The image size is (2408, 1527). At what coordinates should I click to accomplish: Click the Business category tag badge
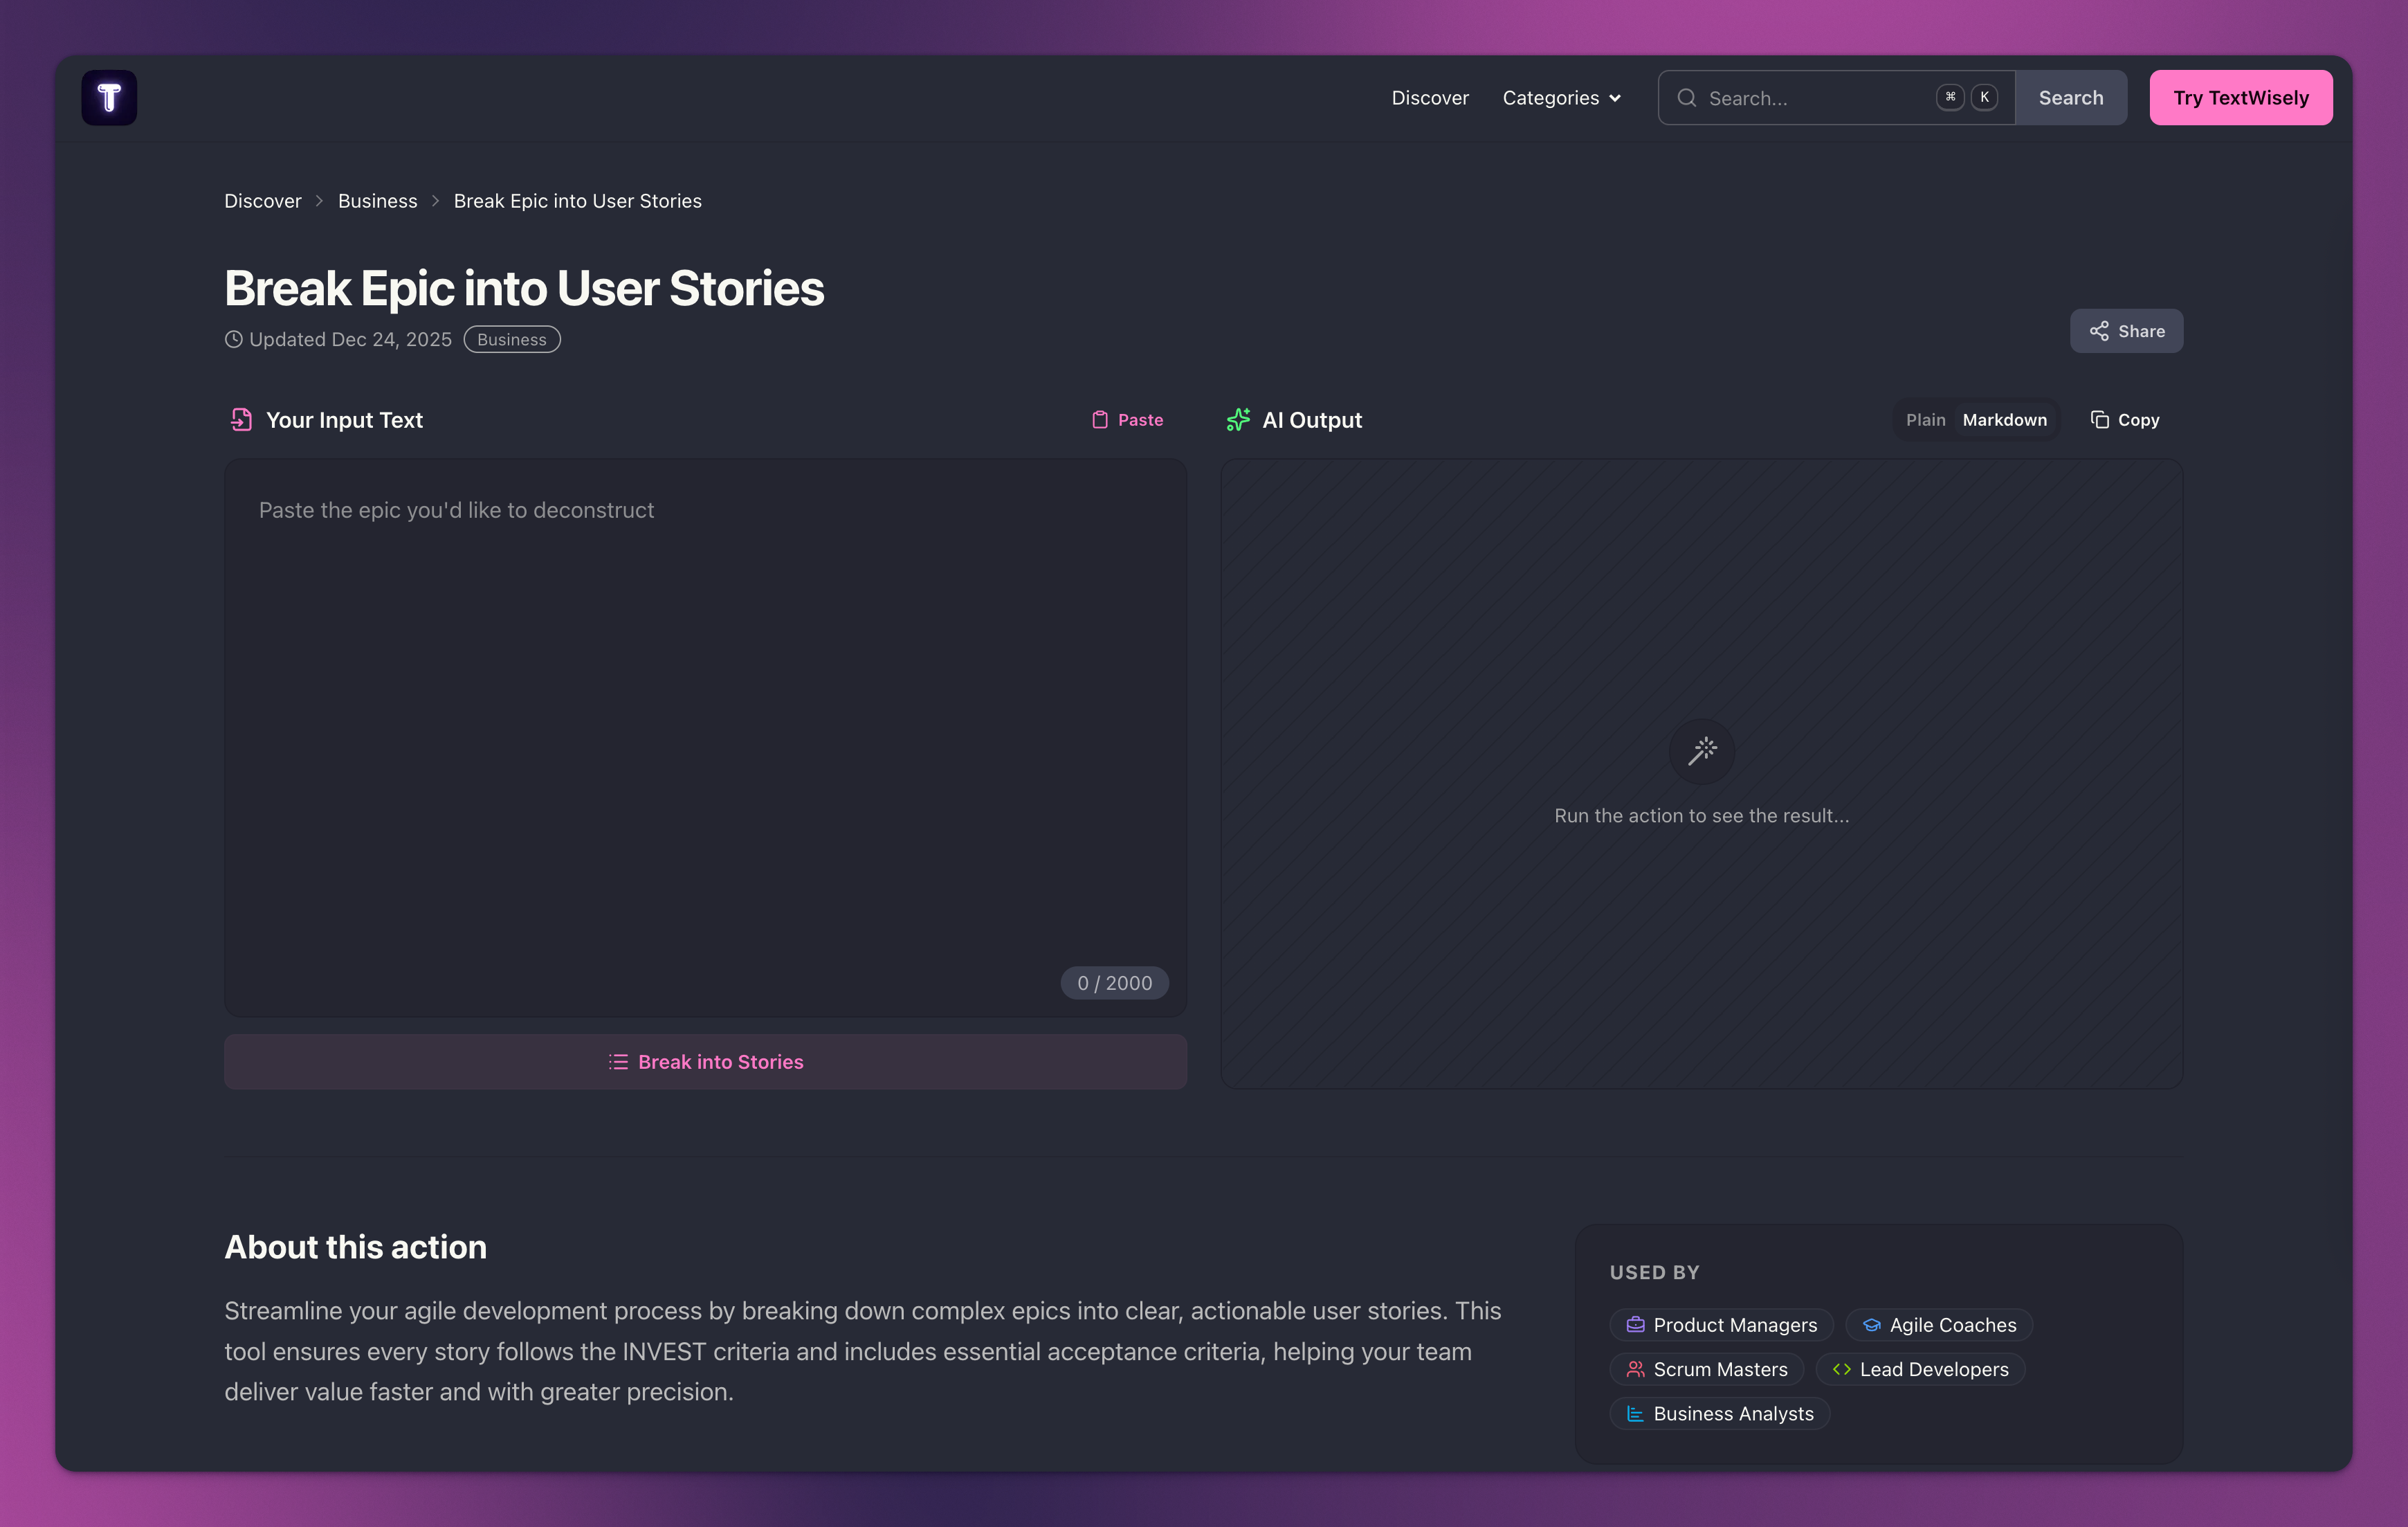pos(511,341)
